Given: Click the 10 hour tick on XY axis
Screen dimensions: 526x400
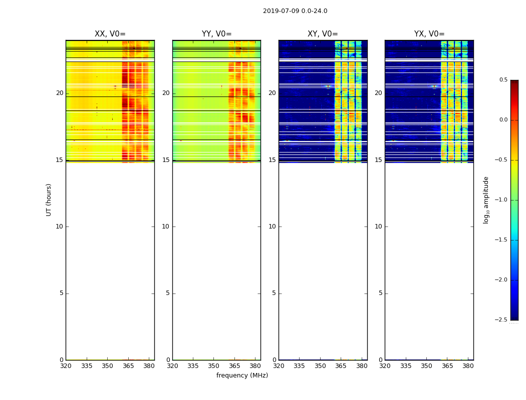Looking at the screenshot, I should 273,226.
